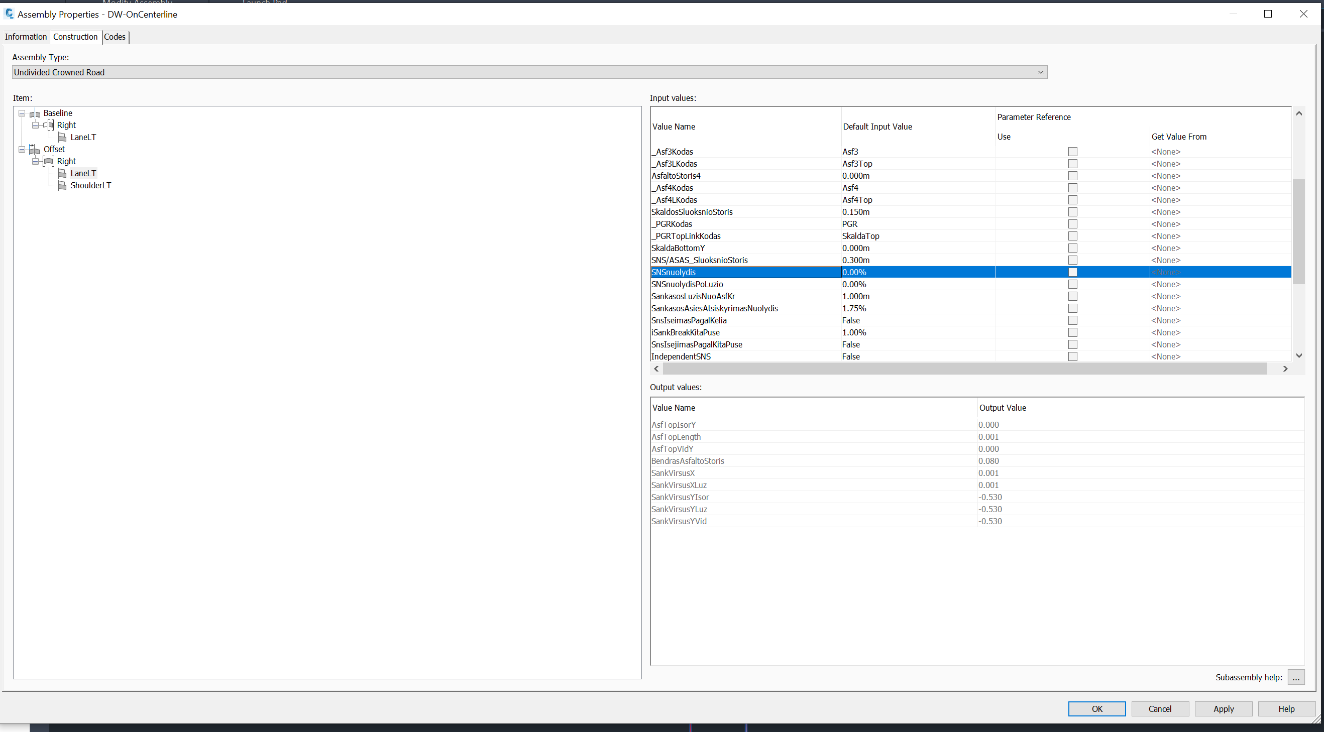Click the Cancel button
Image resolution: width=1324 pixels, height=732 pixels.
pyautogui.click(x=1160, y=709)
